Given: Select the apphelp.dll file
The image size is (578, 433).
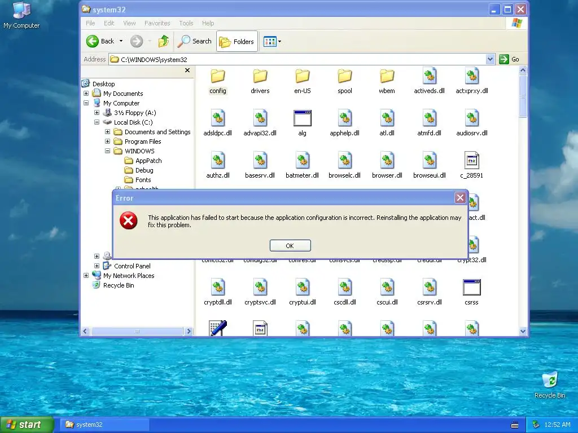Looking at the screenshot, I should (345, 123).
